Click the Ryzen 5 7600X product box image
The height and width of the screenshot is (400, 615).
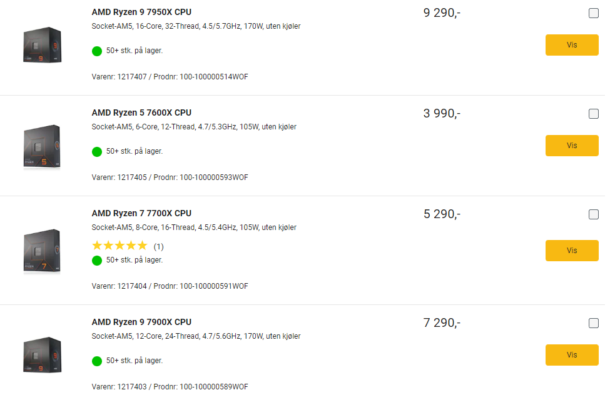point(42,146)
